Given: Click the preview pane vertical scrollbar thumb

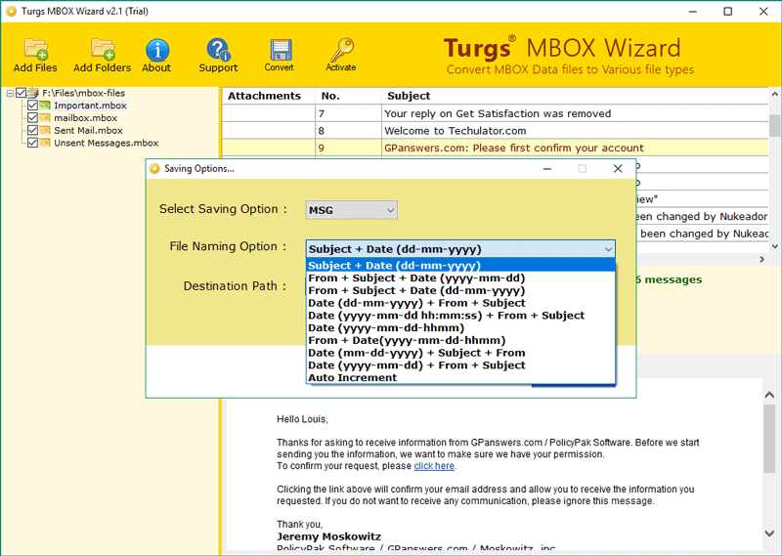Looking at the screenshot, I should pos(769,438).
